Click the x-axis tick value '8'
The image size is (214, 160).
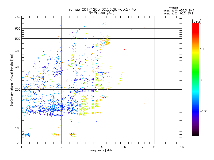coord(142,147)
